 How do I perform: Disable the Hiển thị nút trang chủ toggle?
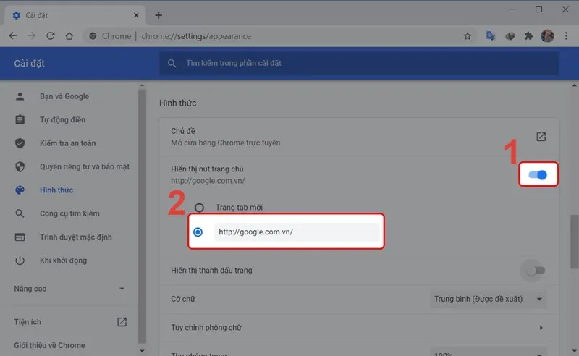coord(538,174)
